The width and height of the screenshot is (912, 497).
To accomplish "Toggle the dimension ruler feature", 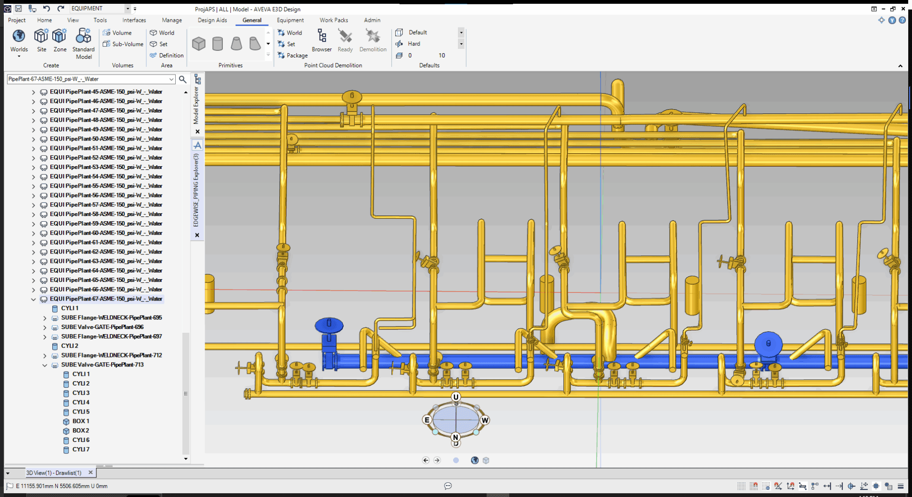I will click(803, 486).
